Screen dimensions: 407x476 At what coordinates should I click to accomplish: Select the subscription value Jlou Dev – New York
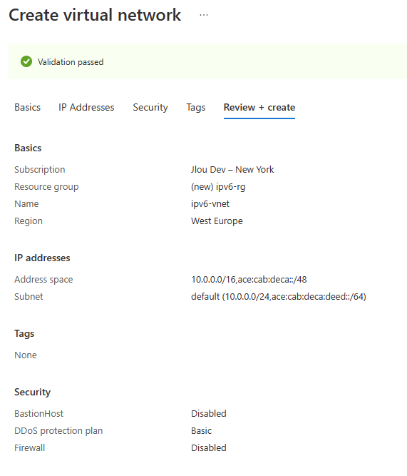pyautogui.click(x=232, y=169)
